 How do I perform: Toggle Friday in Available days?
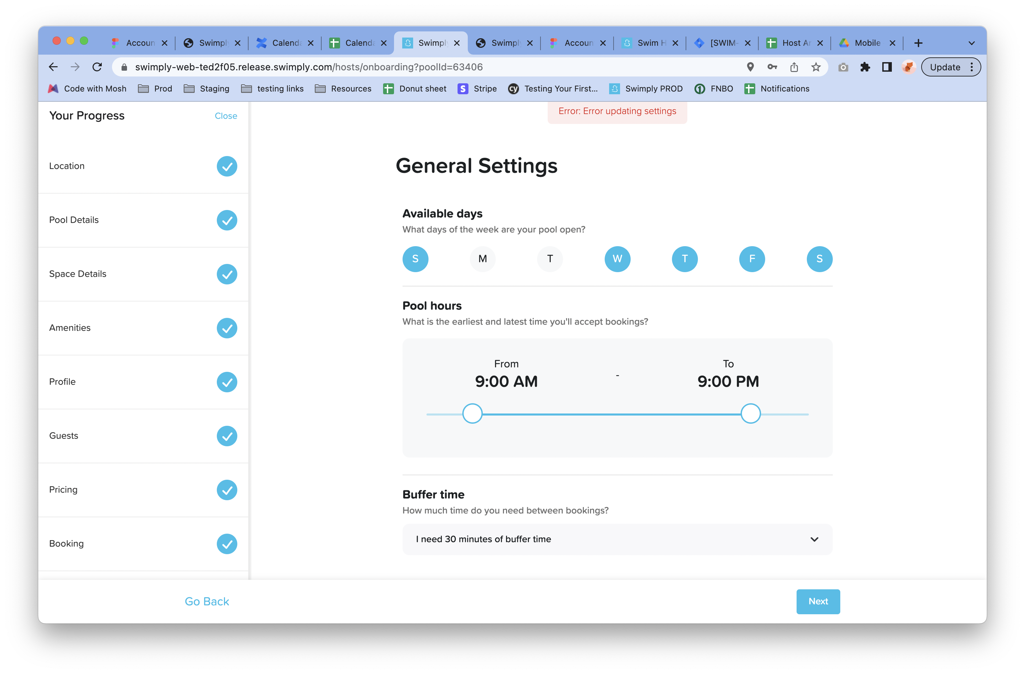[x=752, y=259]
